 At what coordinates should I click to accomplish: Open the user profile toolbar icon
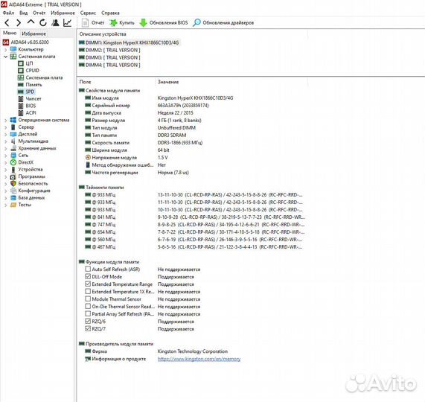tap(55, 23)
